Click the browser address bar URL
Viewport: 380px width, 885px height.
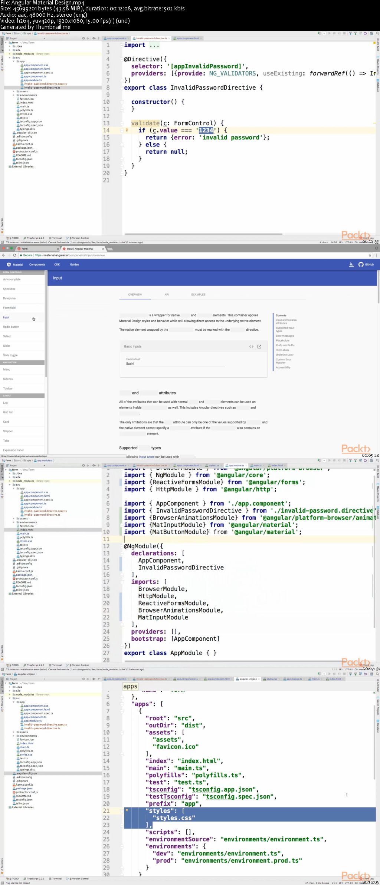70,255
